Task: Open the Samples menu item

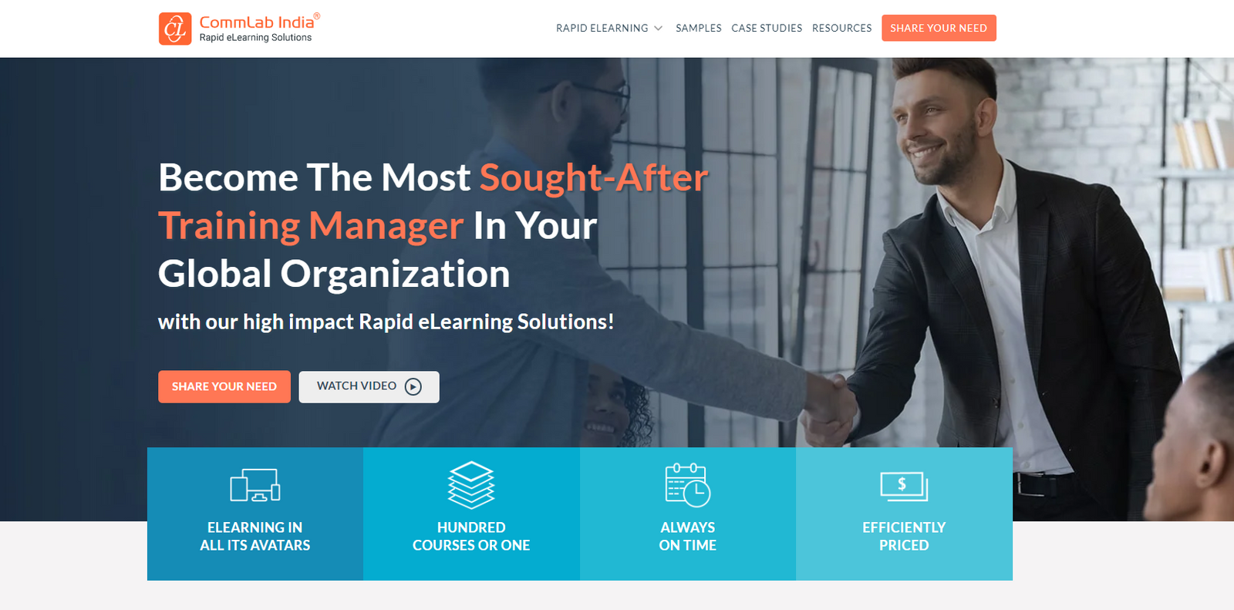Action: 699,29
